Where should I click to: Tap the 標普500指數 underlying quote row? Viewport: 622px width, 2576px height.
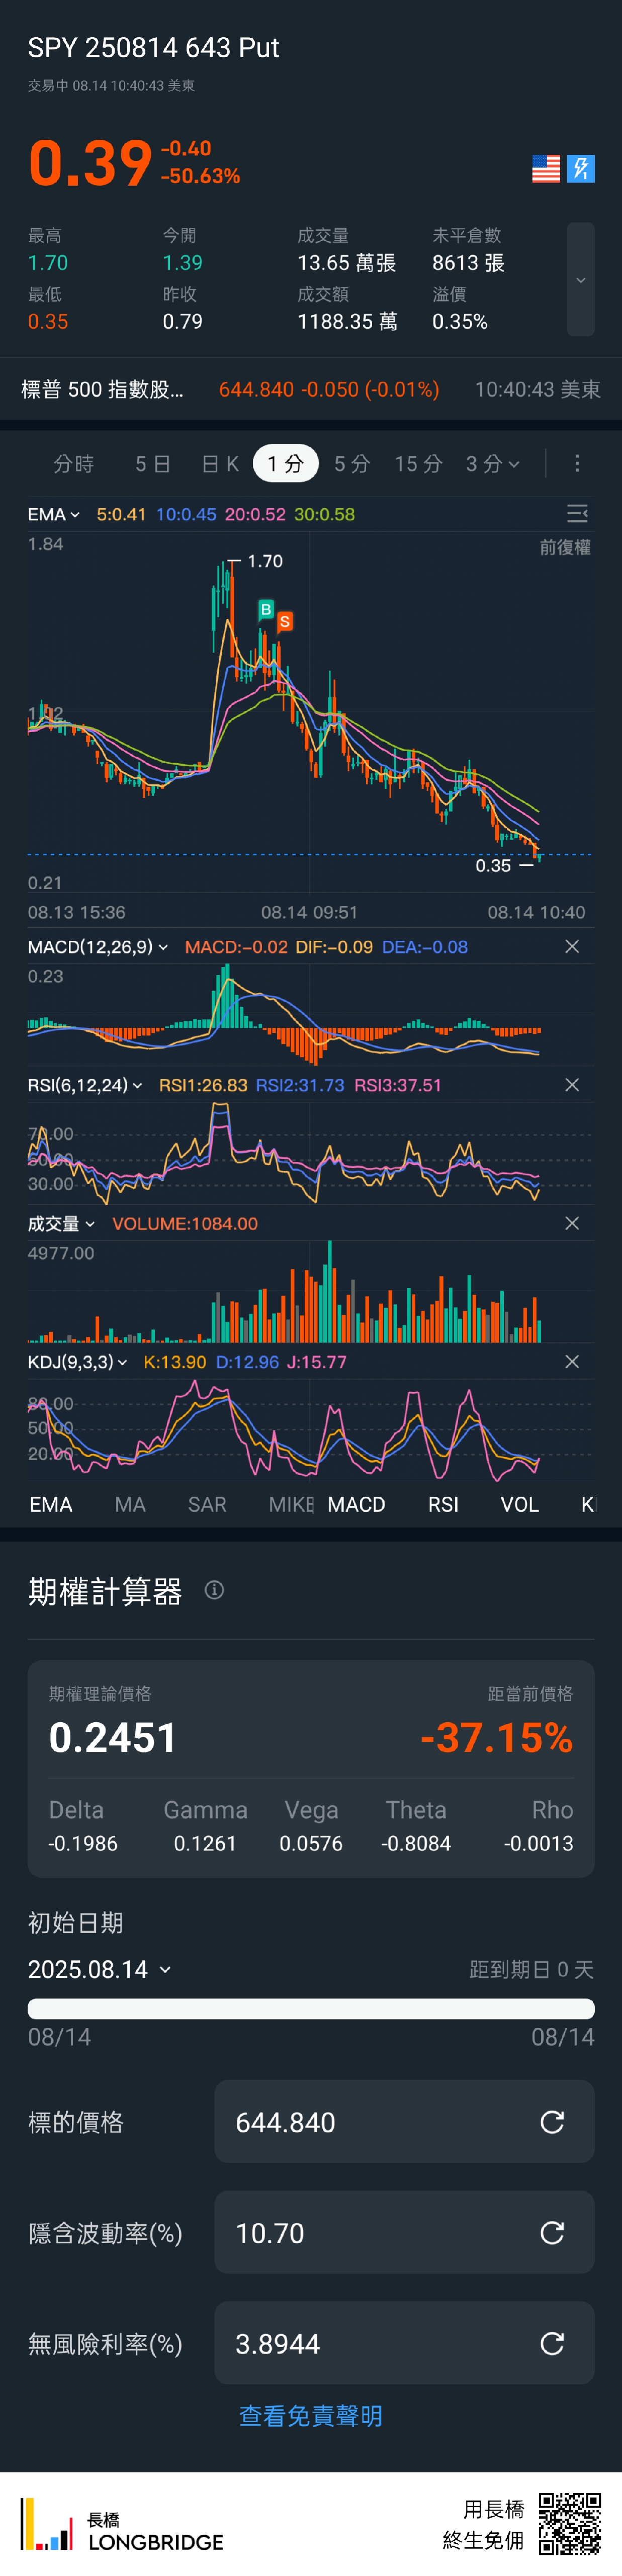311,389
